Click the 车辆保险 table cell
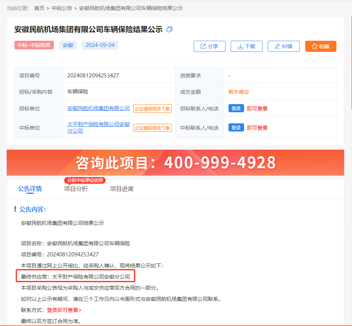352x326 pixels. tap(119, 92)
